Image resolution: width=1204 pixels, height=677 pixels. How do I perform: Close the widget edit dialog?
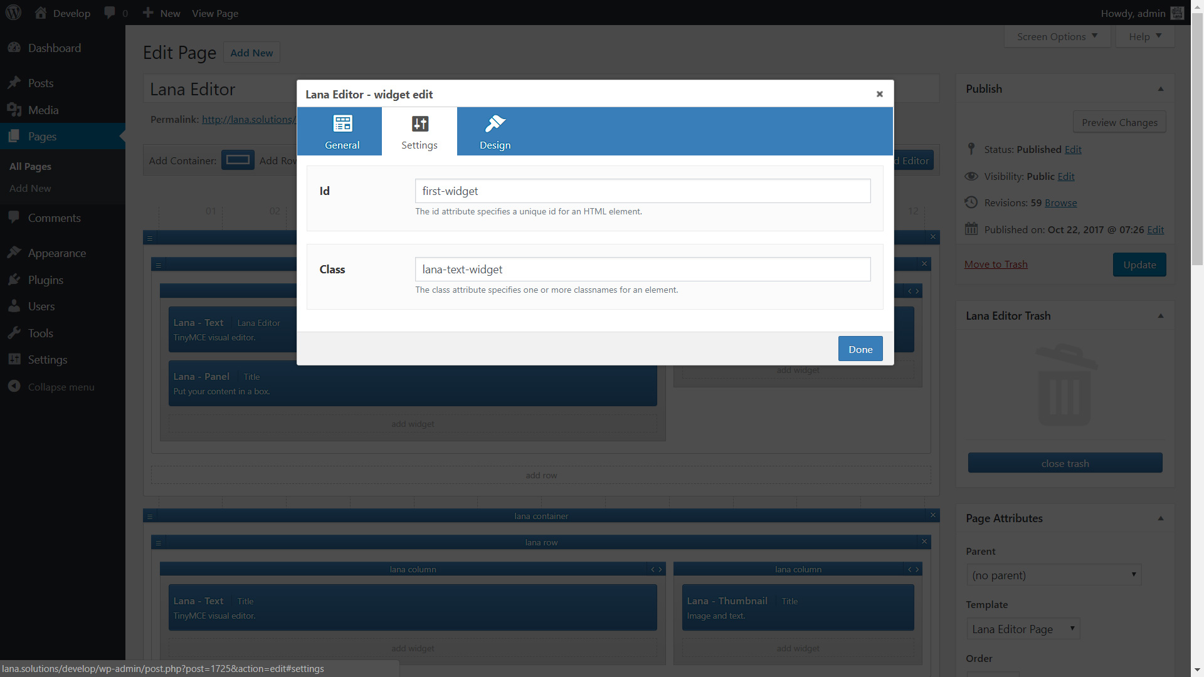pyautogui.click(x=879, y=94)
